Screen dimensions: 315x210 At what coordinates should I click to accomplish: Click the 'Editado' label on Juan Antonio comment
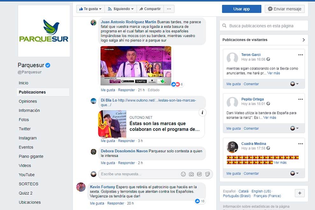point(154,90)
